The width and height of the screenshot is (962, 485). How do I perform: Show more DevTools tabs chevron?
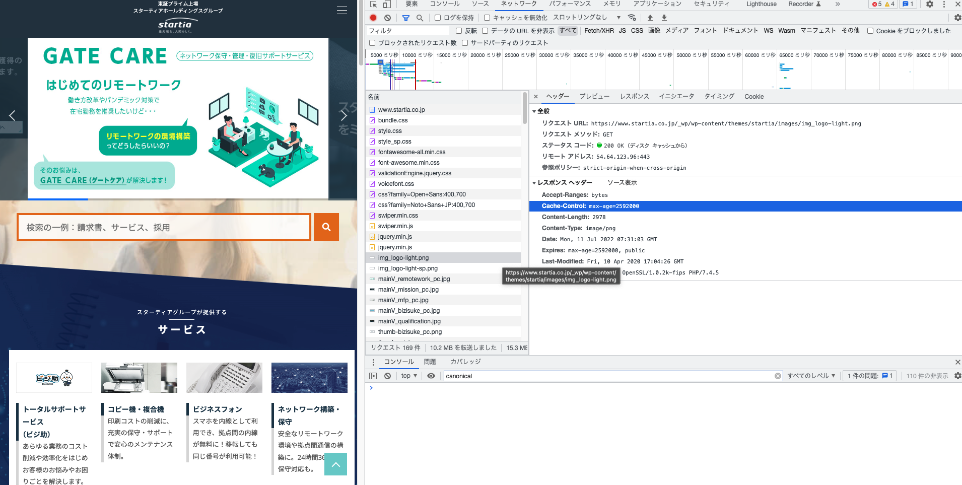838,4
